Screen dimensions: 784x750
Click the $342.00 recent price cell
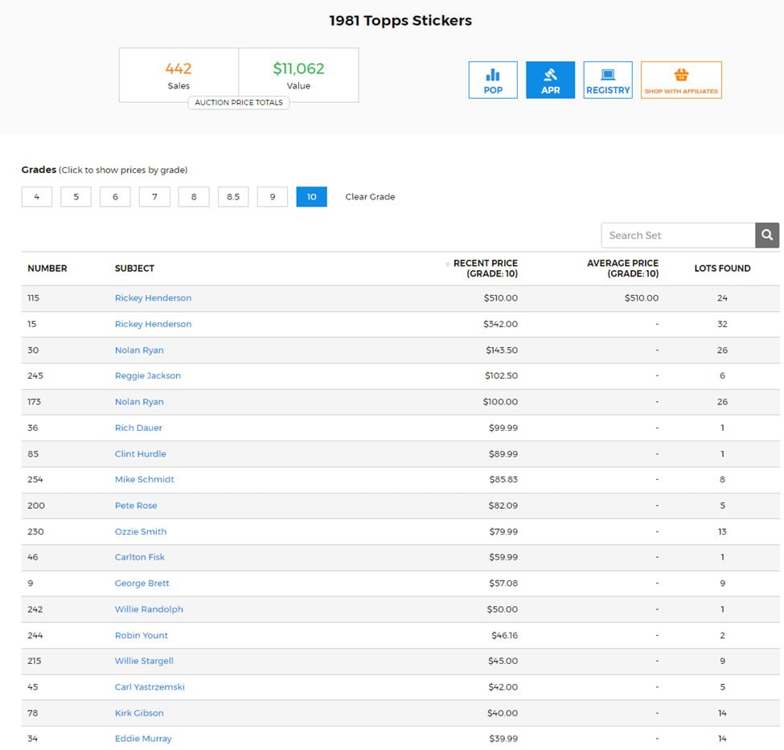point(500,324)
